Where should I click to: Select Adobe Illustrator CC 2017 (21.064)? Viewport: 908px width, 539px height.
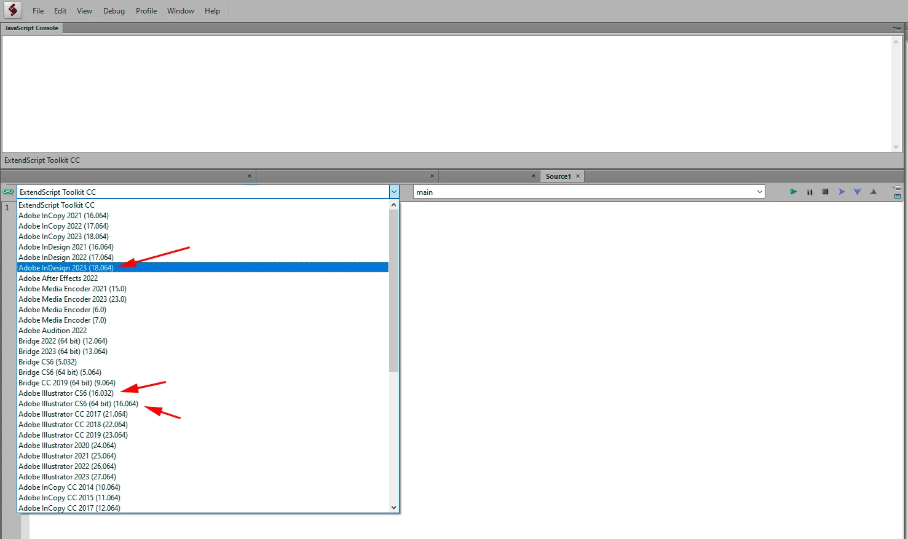pyautogui.click(x=203, y=414)
